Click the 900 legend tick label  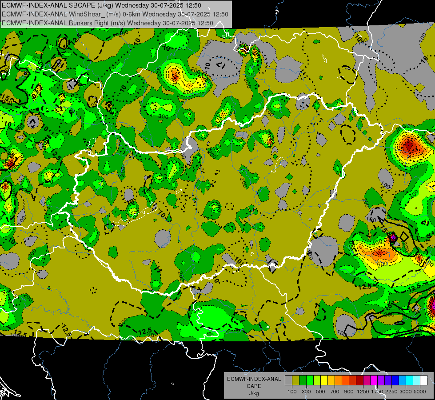pyautogui.click(x=349, y=392)
